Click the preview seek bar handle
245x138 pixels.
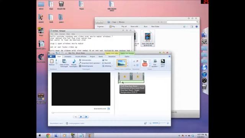click(53, 112)
